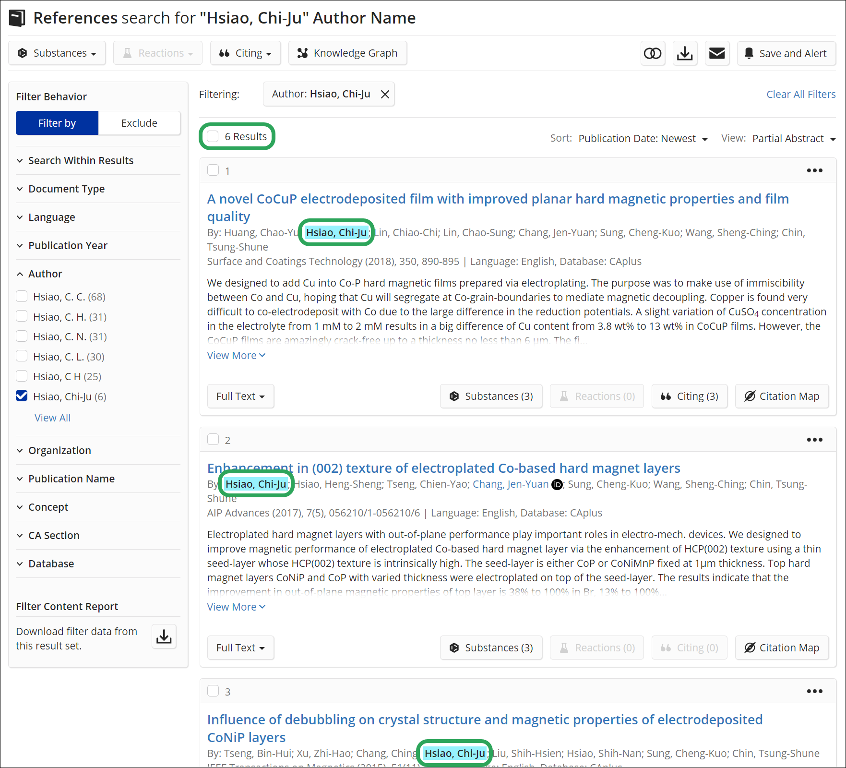Tick author filter Hsiao, C. H. (31)
Screen dimensions: 846x768
tap(22, 316)
